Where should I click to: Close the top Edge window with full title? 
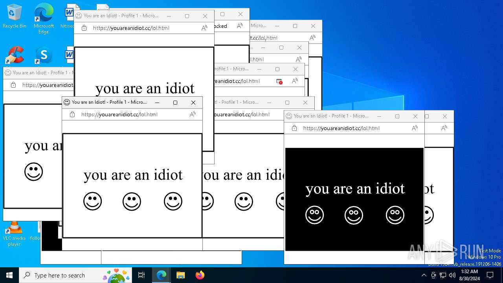pyautogui.click(x=205, y=16)
